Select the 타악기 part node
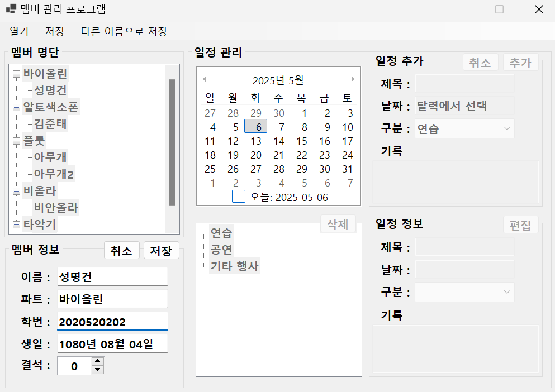555x392 pixels. (40, 224)
